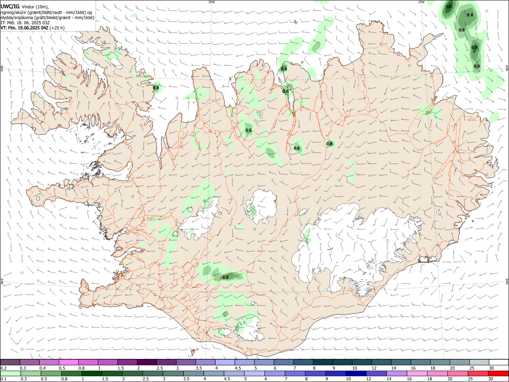Click the 'UWC/IG' title text
The width and height of the screenshot is (509, 382).
click(x=10, y=6)
